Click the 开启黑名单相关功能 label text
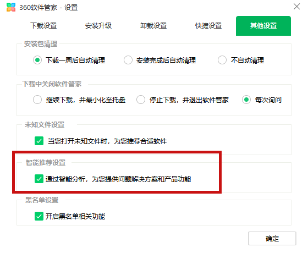This screenshot has width=308, height=253. coord(75,217)
